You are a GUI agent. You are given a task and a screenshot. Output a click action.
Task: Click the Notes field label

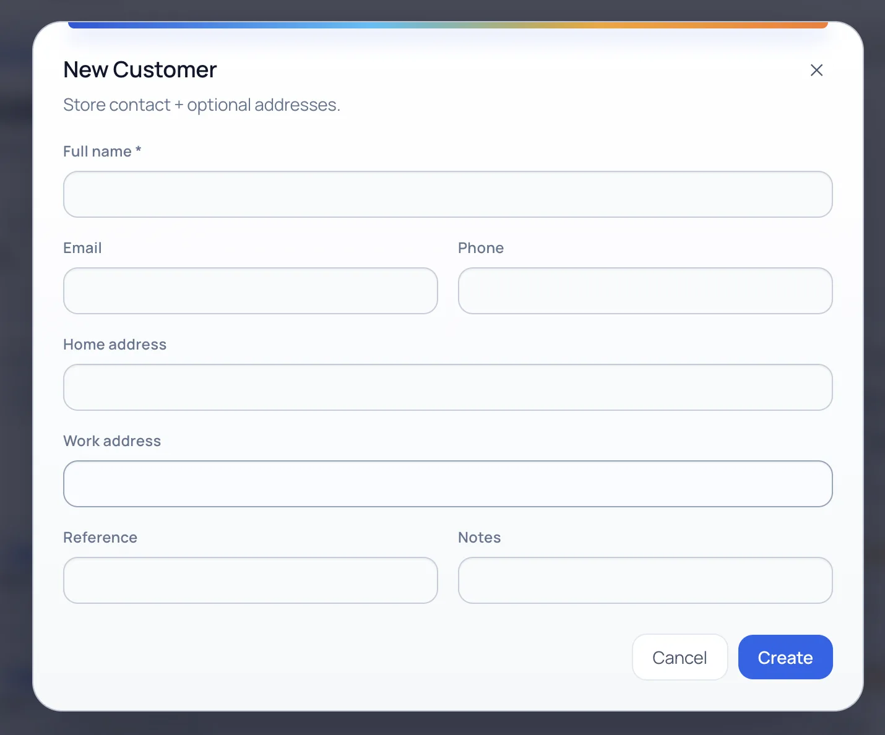479,537
